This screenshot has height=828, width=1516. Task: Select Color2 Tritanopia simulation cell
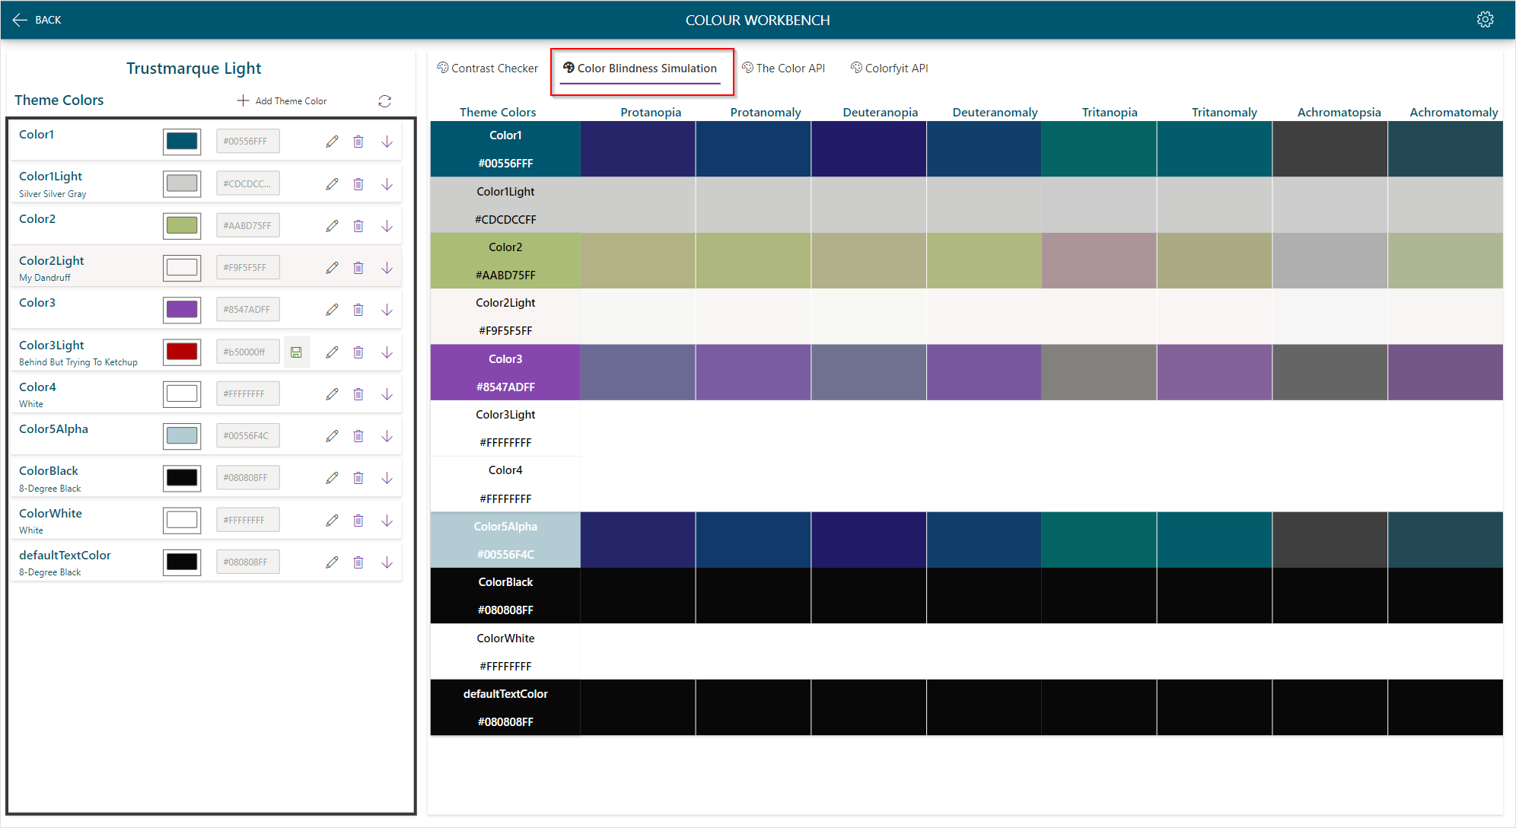pyautogui.click(x=1099, y=261)
